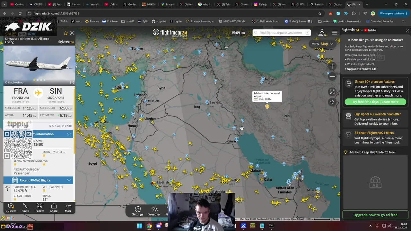
Task: Collapse the Recent 9V-SWJ flights section
Action: pyautogui.click(x=69, y=180)
